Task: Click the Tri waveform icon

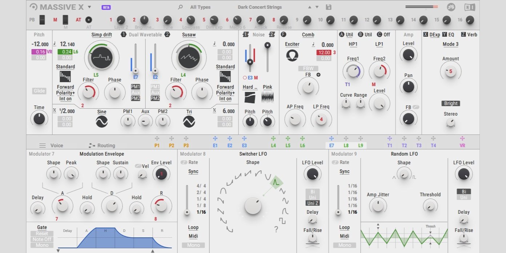Action: pyautogui.click(x=189, y=121)
